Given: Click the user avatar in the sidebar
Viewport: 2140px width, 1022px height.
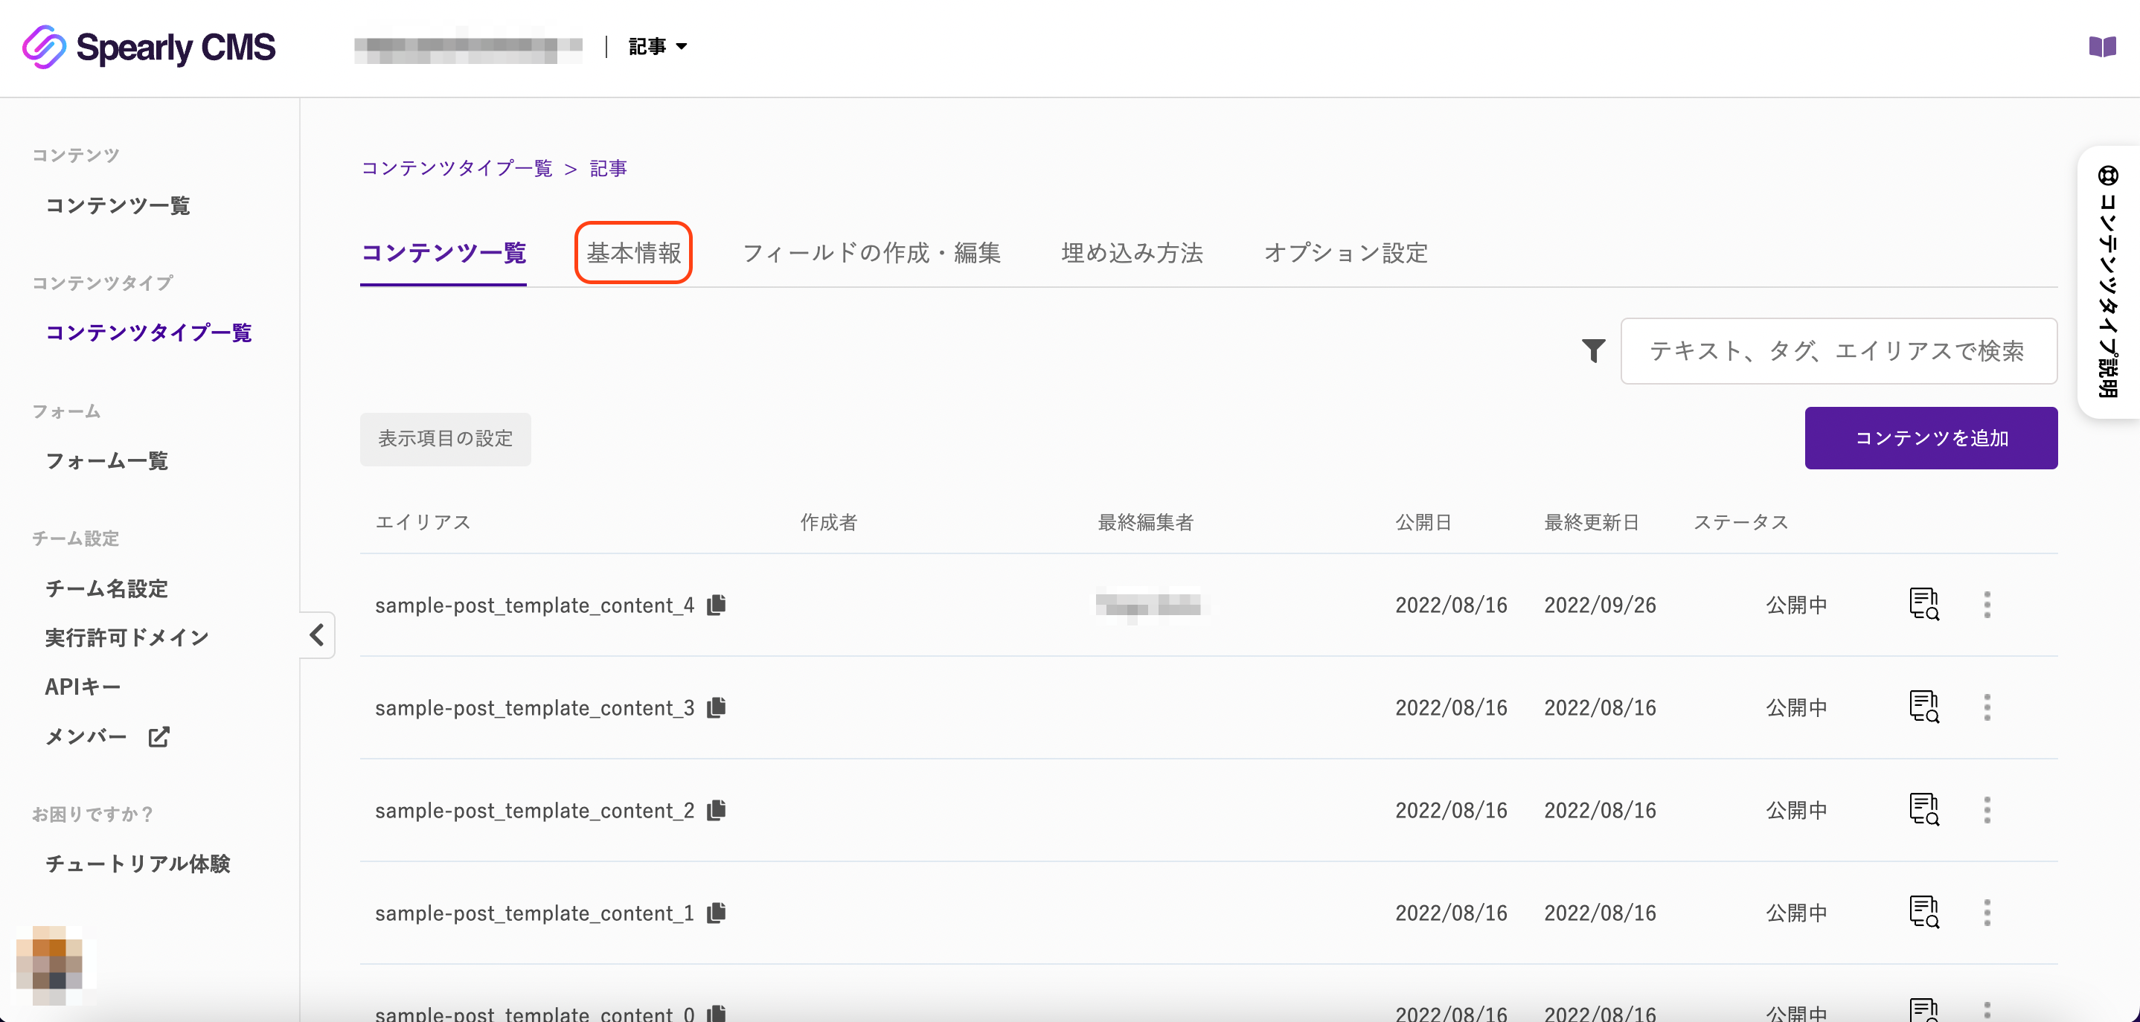Looking at the screenshot, I should pos(50,965).
